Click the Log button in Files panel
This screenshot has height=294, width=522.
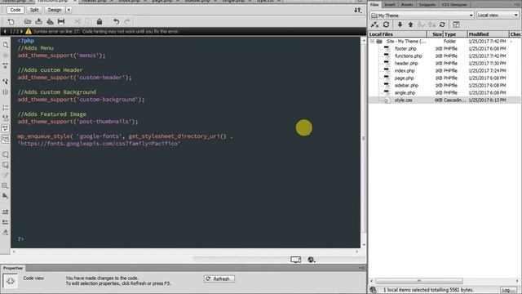click(508, 290)
